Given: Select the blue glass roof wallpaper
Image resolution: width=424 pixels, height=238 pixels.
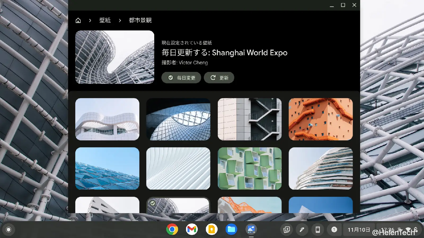Looking at the screenshot, I should [107, 168].
